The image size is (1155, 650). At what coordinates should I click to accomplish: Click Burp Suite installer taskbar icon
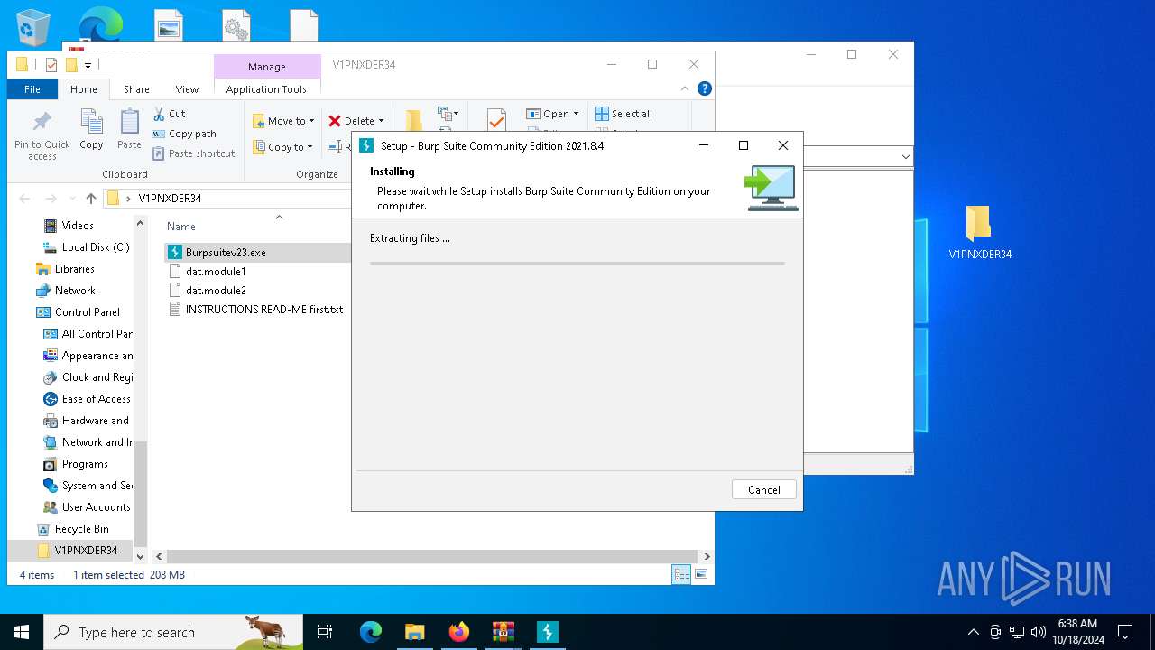(548, 632)
